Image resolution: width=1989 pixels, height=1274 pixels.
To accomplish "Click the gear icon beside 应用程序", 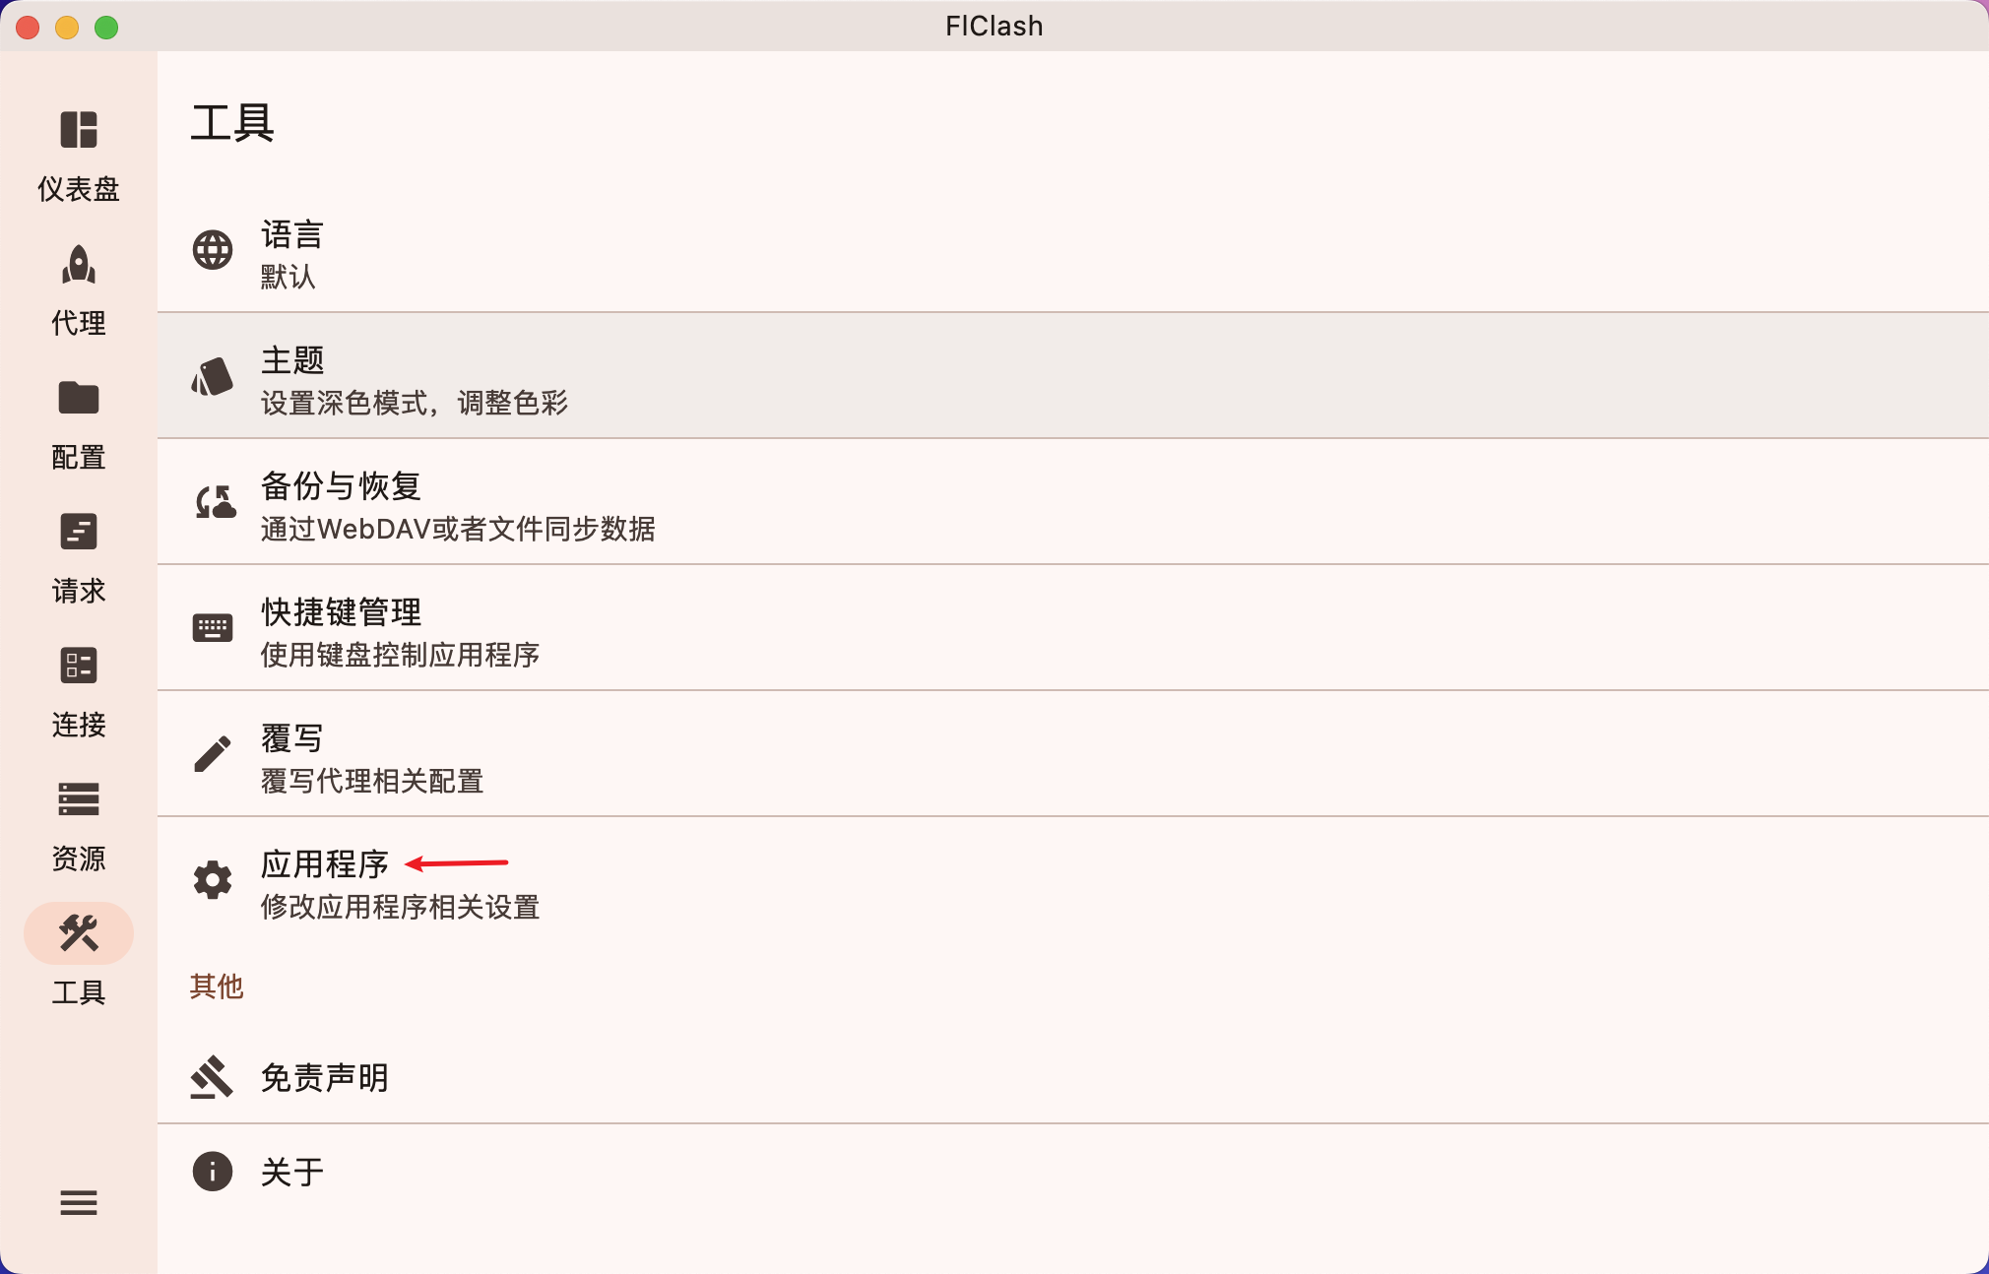I will click(x=213, y=880).
